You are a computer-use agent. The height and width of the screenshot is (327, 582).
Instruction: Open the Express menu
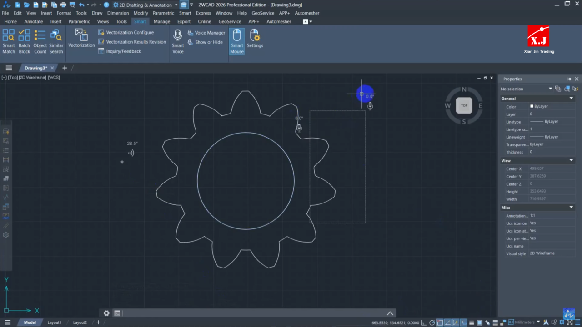[203, 13]
